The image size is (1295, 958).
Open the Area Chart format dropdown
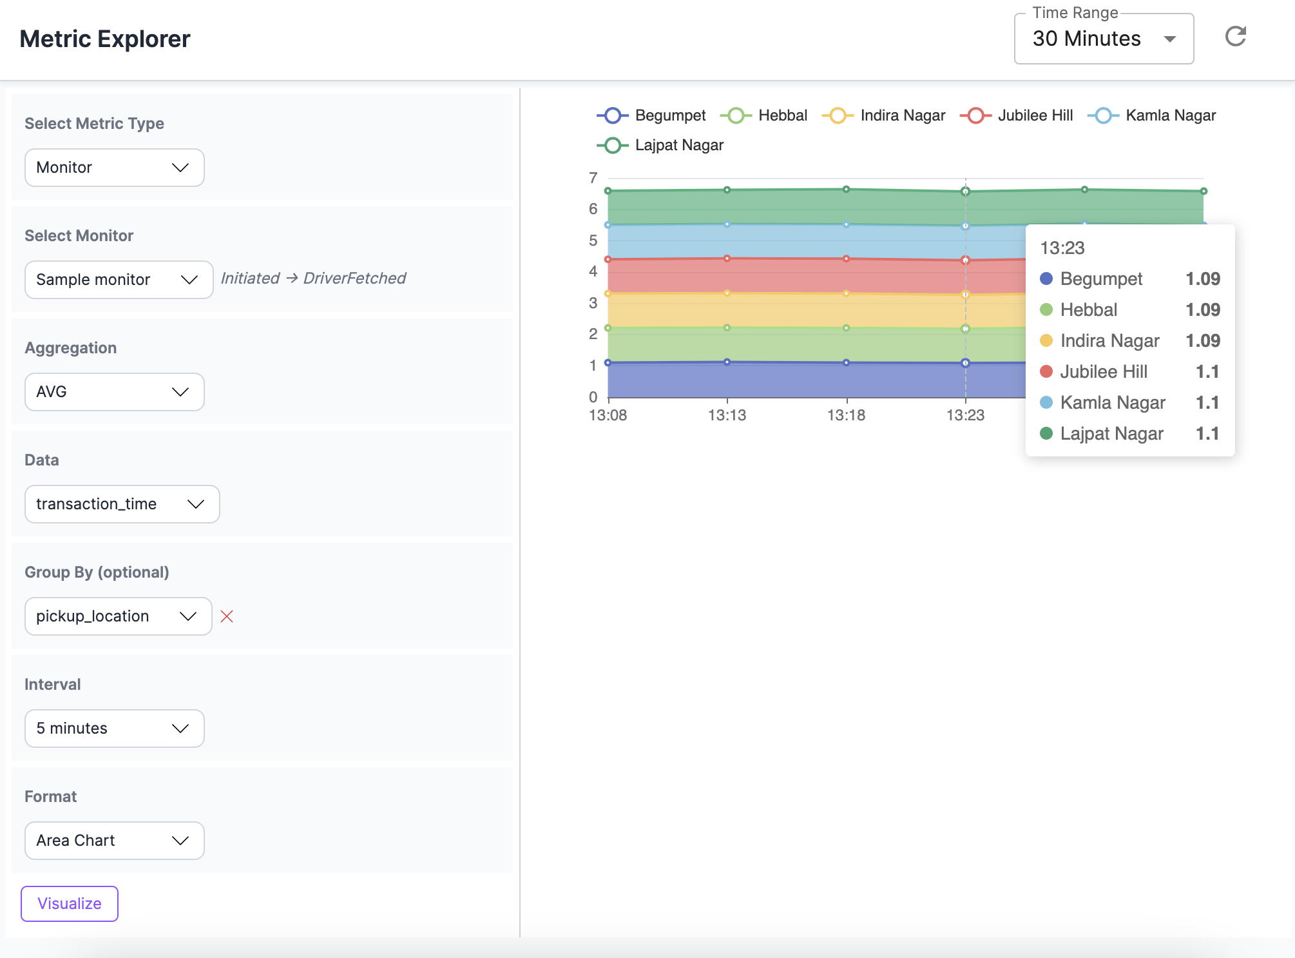tap(114, 841)
